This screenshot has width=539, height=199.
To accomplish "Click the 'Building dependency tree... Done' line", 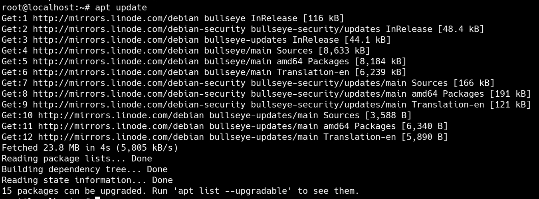I will click(85, 169).
